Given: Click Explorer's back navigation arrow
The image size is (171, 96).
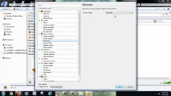Looking at the screenshot, I should (x=2, y=5).
